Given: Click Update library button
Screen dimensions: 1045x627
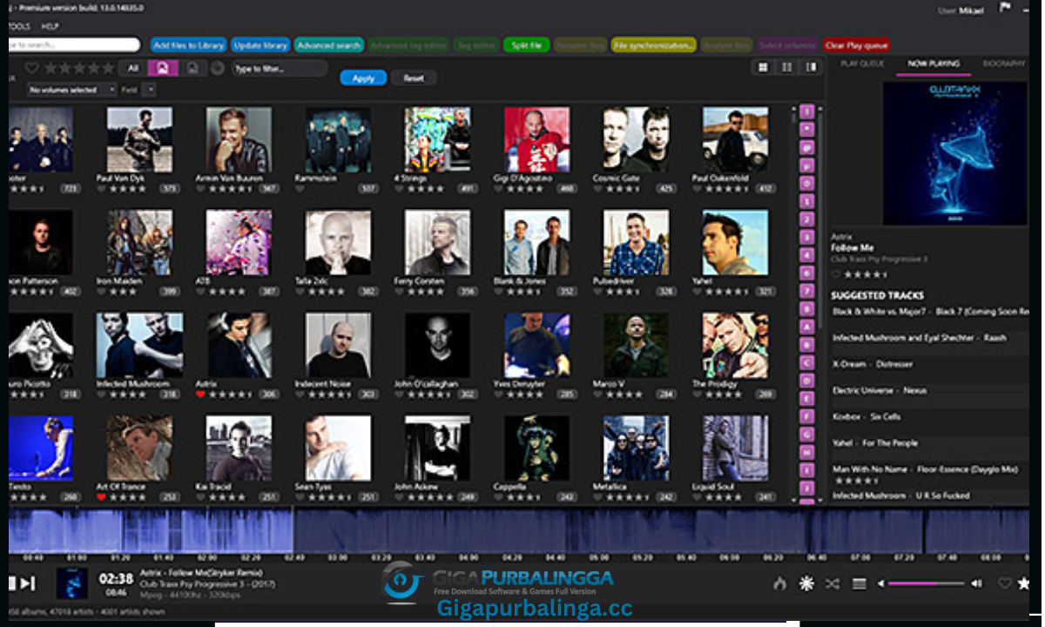Looking at the screenshot, I should pyautogui.click(x=260, y=45).
